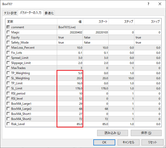Check the MaxTrades checkbox
This screenshot has height=148, width=166.
pyautogui.click(x=8, y=68)
